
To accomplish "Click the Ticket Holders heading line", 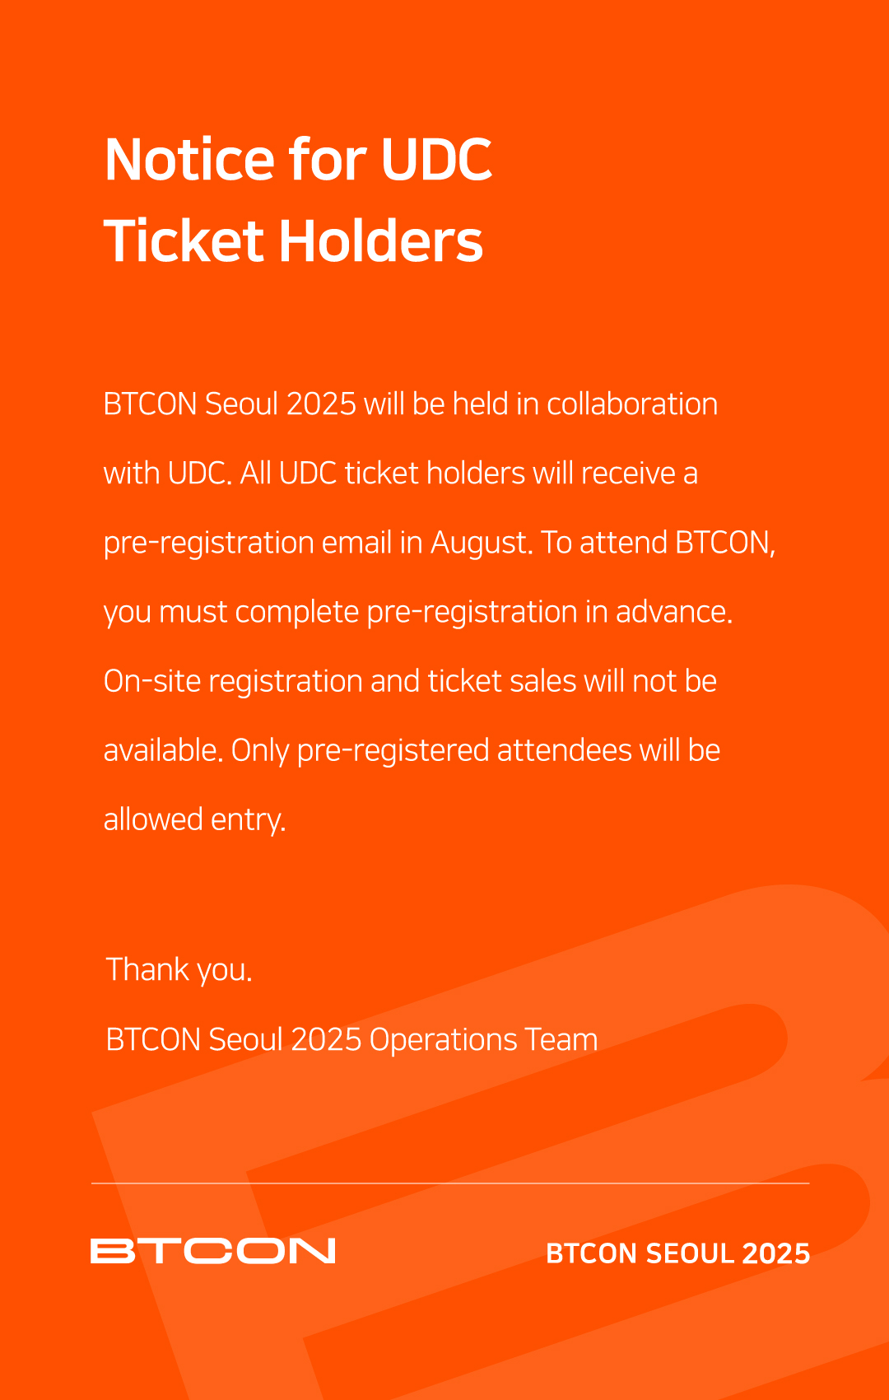I will 294,240.
